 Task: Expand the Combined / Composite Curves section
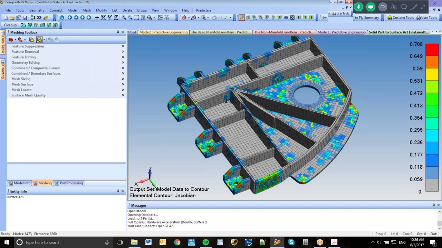pyautogui.click(x=35, y=68)
